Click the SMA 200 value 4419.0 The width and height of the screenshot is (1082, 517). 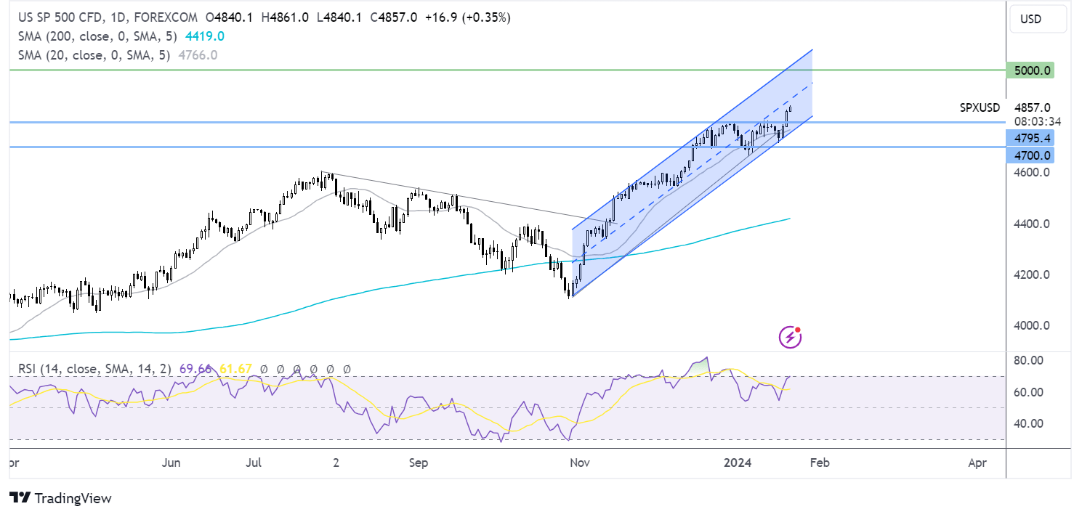205,36
